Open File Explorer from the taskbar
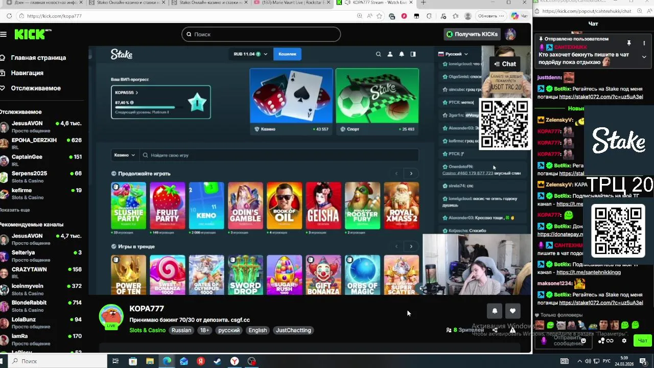This screenshot has width=654, height=368. (150, 361)
